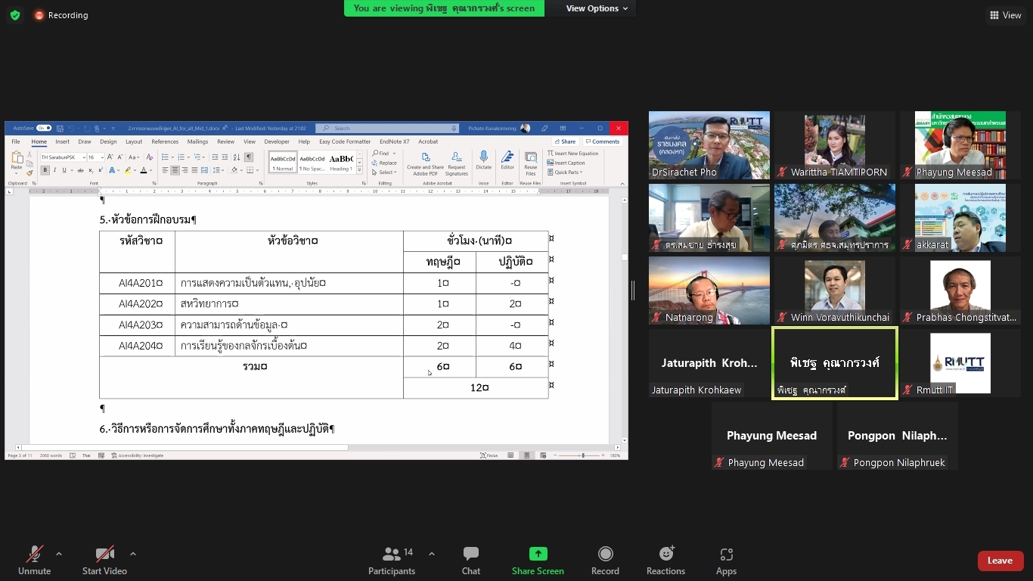Expand the arrow next to Participants

pos(432,554)
